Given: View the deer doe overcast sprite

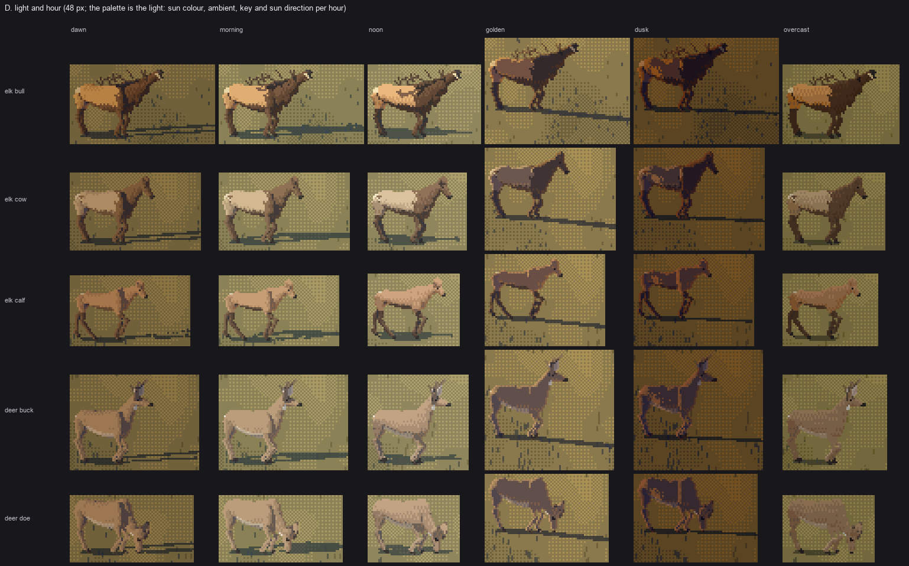Looking at the screenshot, I should point(829,529).
